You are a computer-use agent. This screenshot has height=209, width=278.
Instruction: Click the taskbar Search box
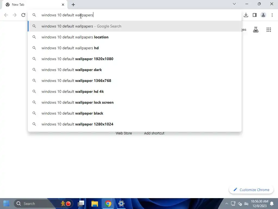click(43, 204)
